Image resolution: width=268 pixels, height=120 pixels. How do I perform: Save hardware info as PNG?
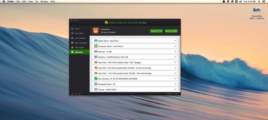[x=171, y=31]
